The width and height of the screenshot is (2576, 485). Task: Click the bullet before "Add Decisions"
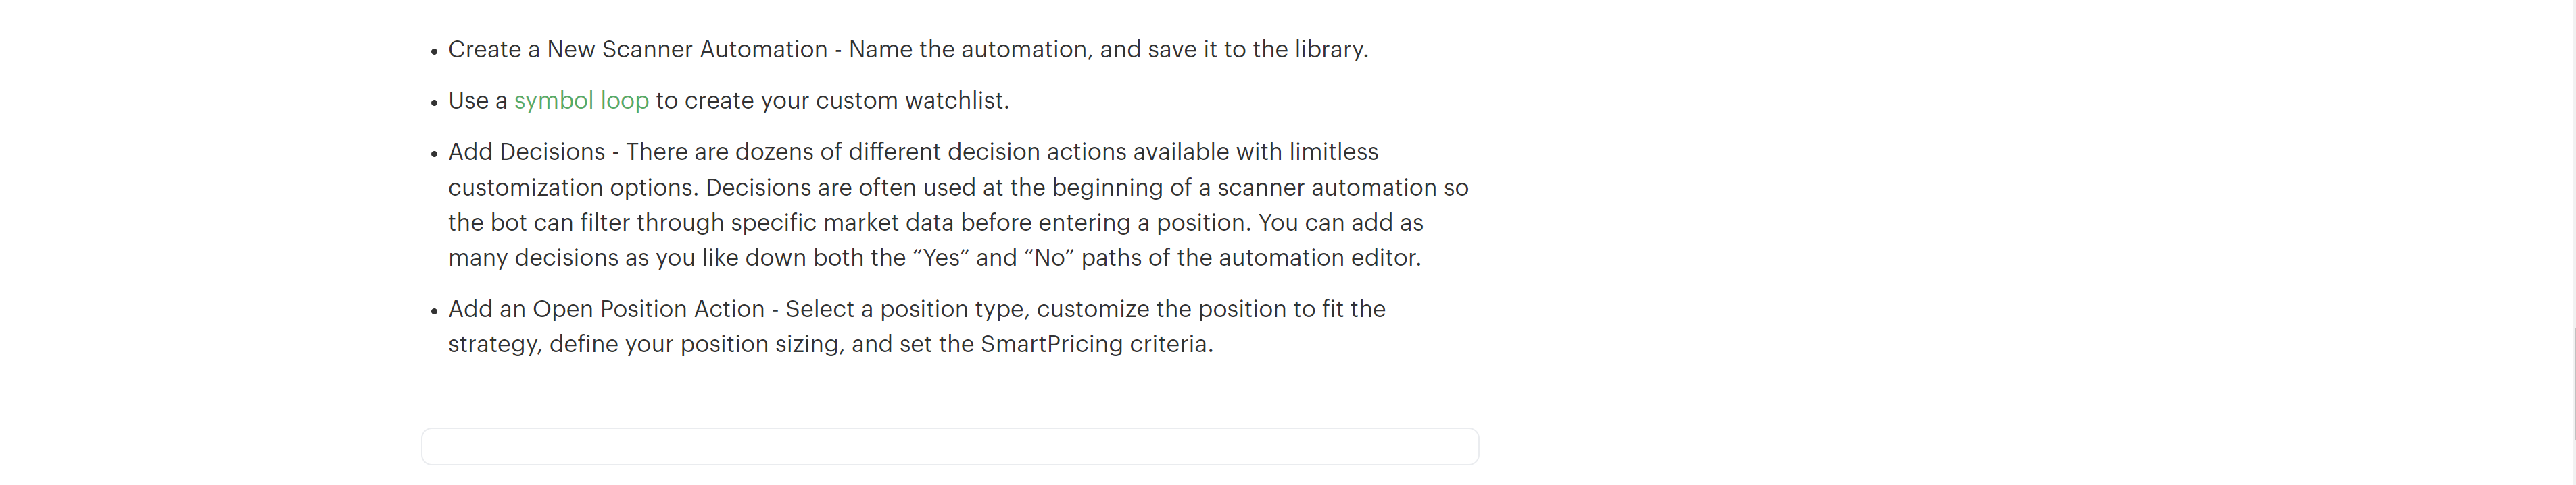[434, 154]
